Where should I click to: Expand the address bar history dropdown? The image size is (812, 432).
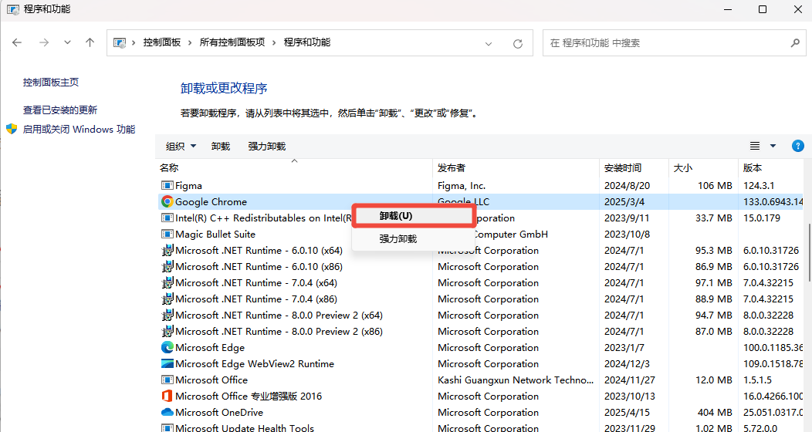click(489, 44)
